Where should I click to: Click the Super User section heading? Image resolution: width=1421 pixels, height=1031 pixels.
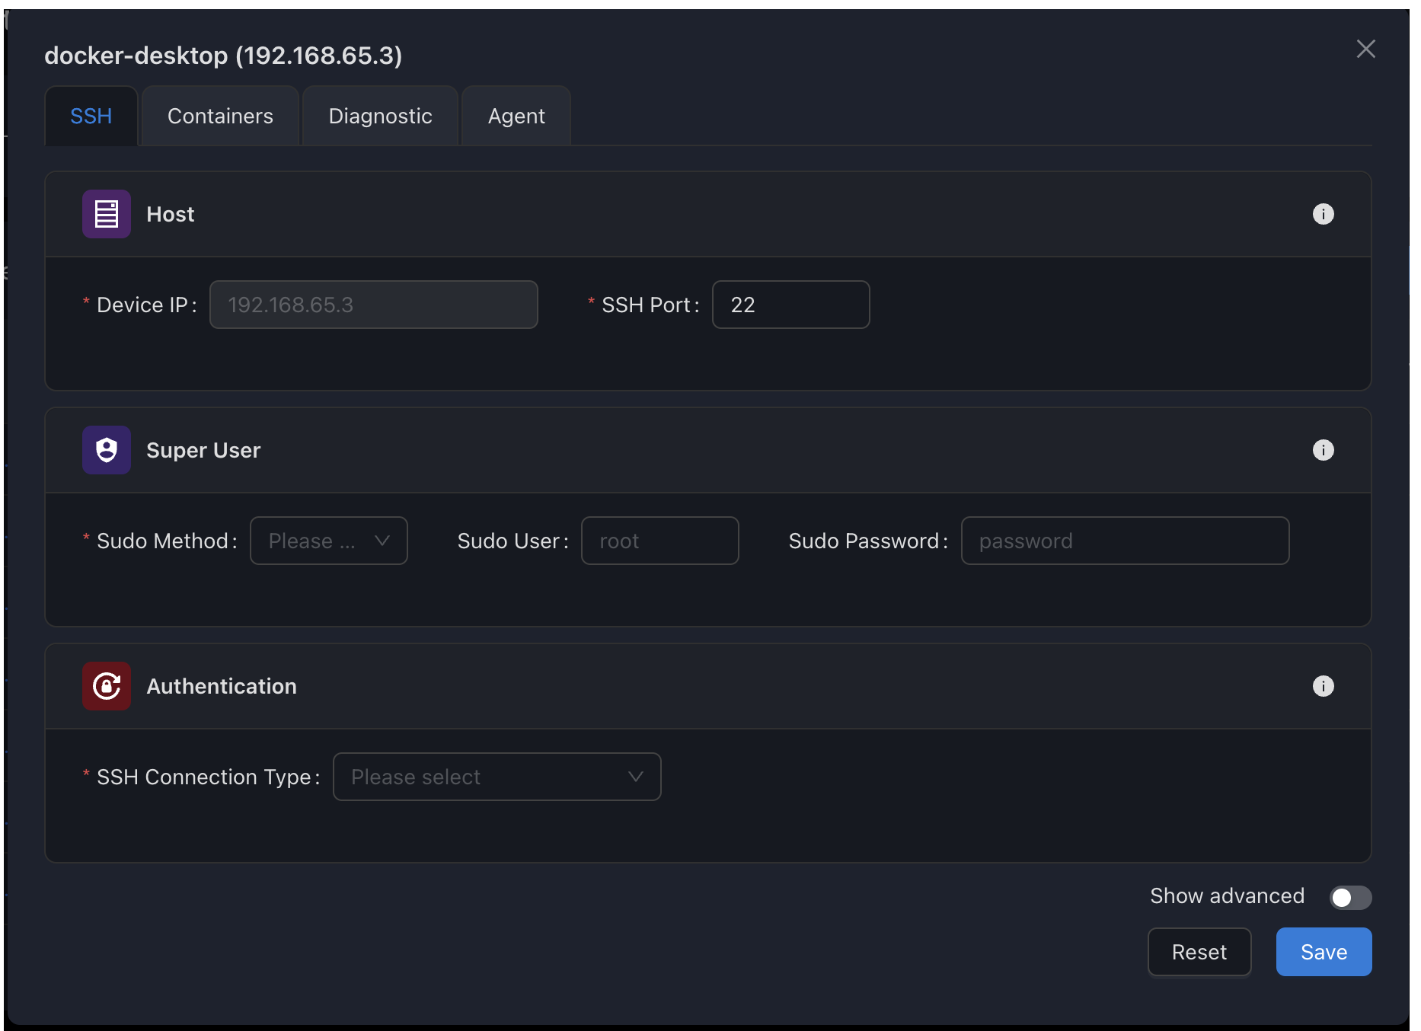(x=203, y=450)
